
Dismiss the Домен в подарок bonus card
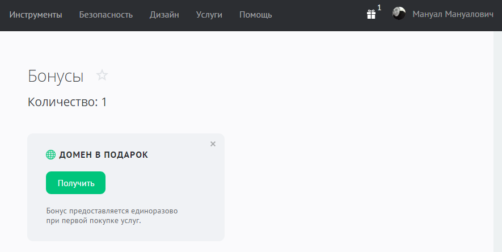(x=213, y=144)
